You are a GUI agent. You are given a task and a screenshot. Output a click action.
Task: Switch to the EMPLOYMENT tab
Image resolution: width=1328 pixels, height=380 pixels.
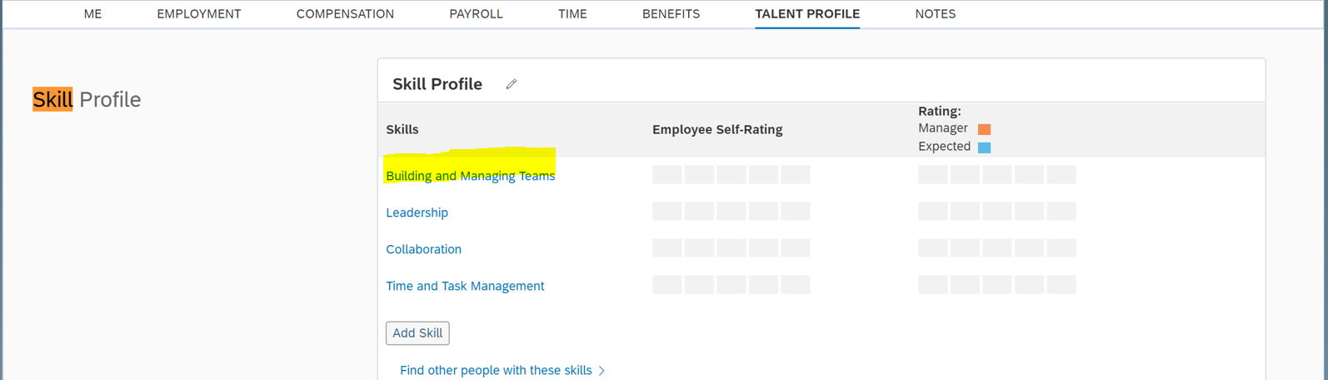[x=199, y=14]
